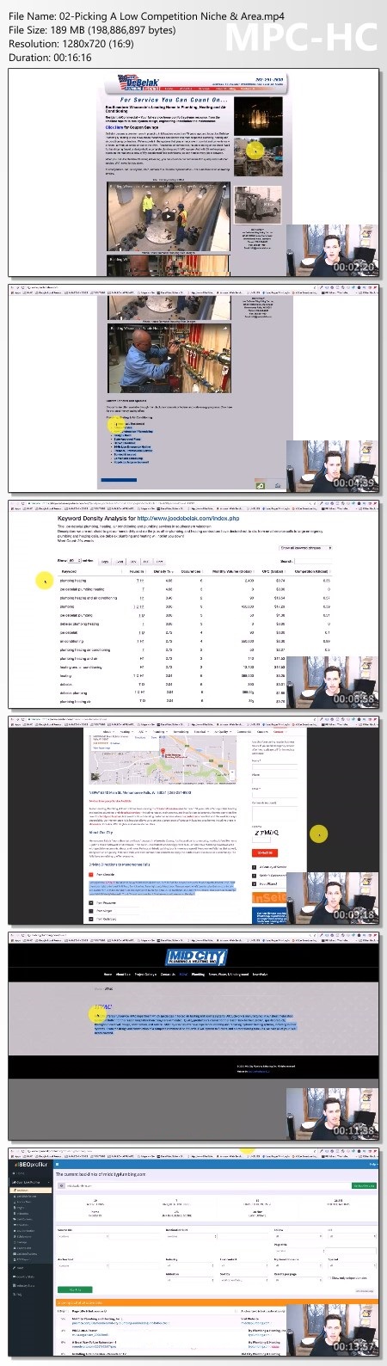Sort by Competition (Global) column header
The width and height of the screenshot is (387, 1366).
tap(313, 571)
